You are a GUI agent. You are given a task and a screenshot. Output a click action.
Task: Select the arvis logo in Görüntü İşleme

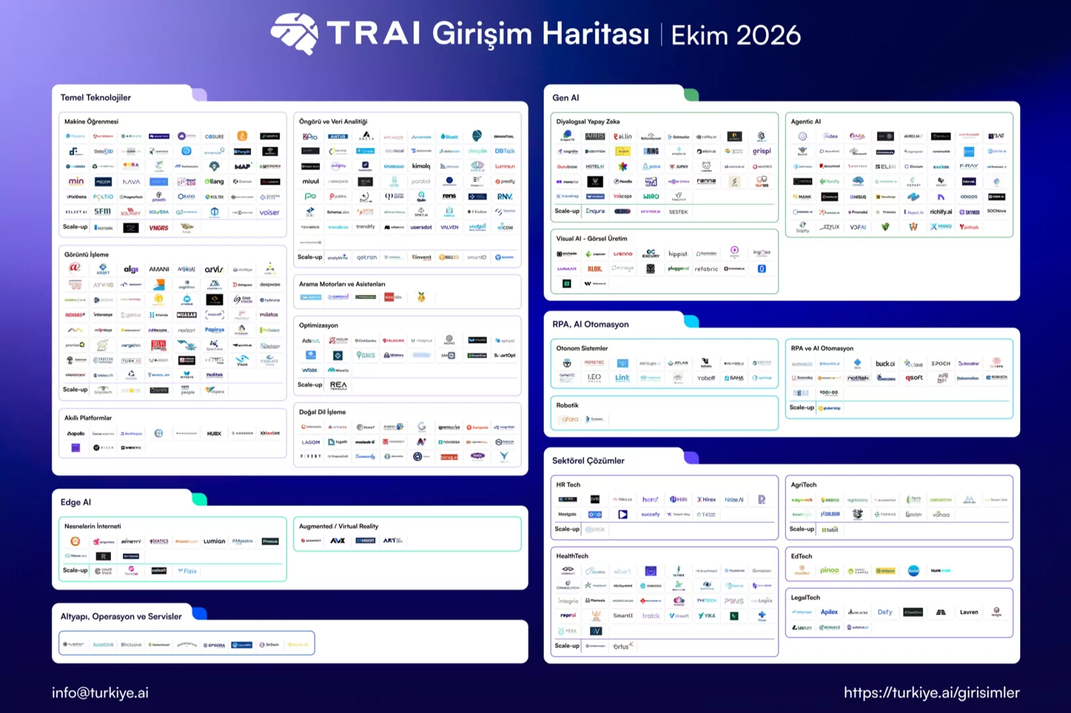pyautogui.click(x=214, y=269)
